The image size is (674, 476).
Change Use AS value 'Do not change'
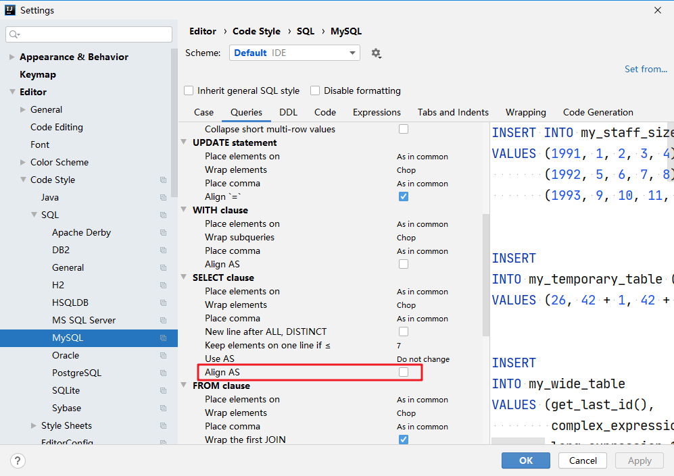[x=423, y=359]
